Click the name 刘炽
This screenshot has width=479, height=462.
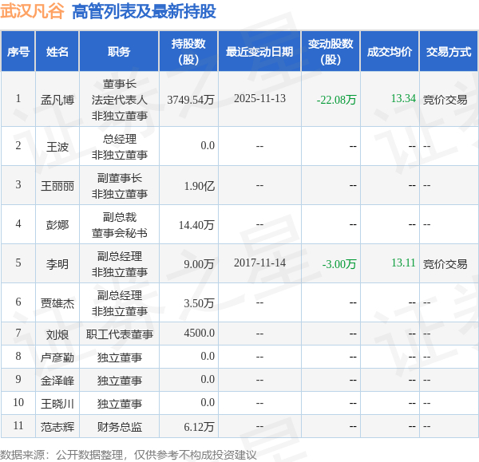pos(57,334)
